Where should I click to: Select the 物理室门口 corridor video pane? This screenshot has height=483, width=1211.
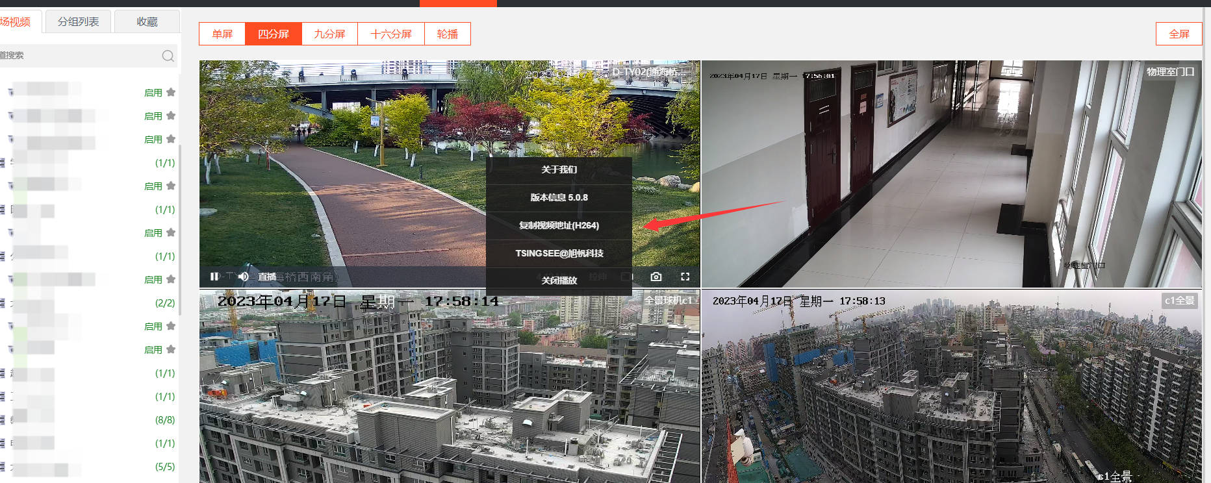(952, 174)
